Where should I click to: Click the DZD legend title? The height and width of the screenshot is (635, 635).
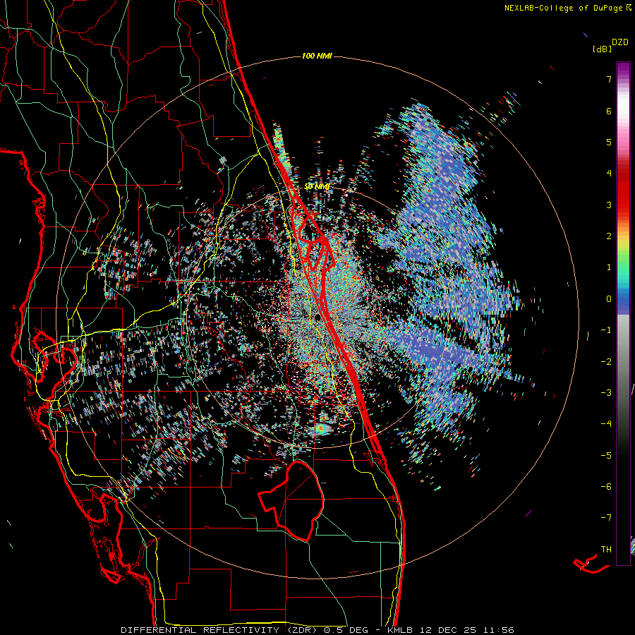[619, 42]
